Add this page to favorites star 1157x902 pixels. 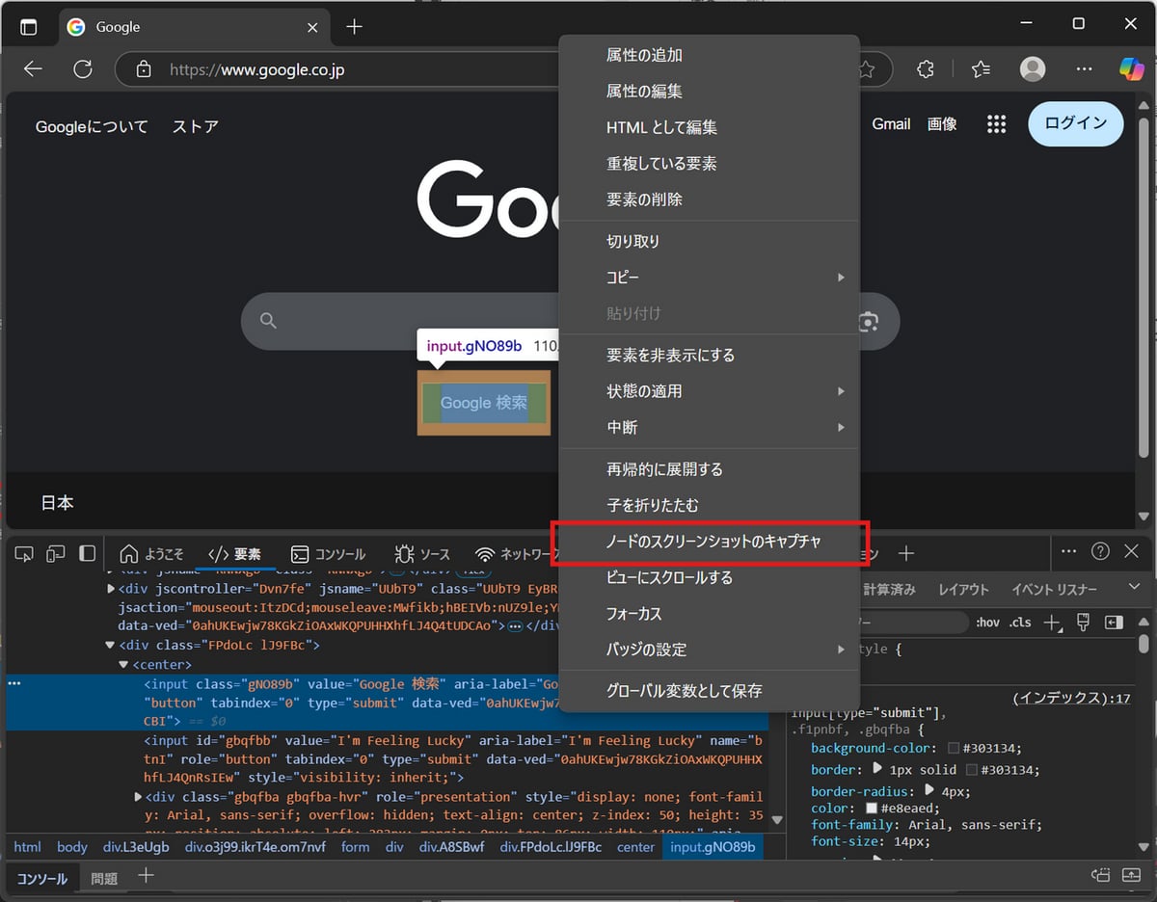point(866,69)
